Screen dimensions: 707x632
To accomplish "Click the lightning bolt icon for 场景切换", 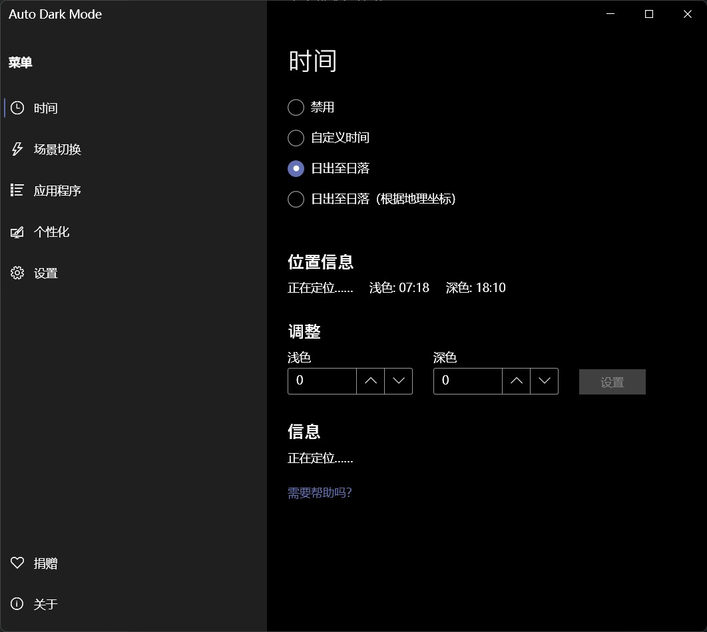I will (17, 149).
